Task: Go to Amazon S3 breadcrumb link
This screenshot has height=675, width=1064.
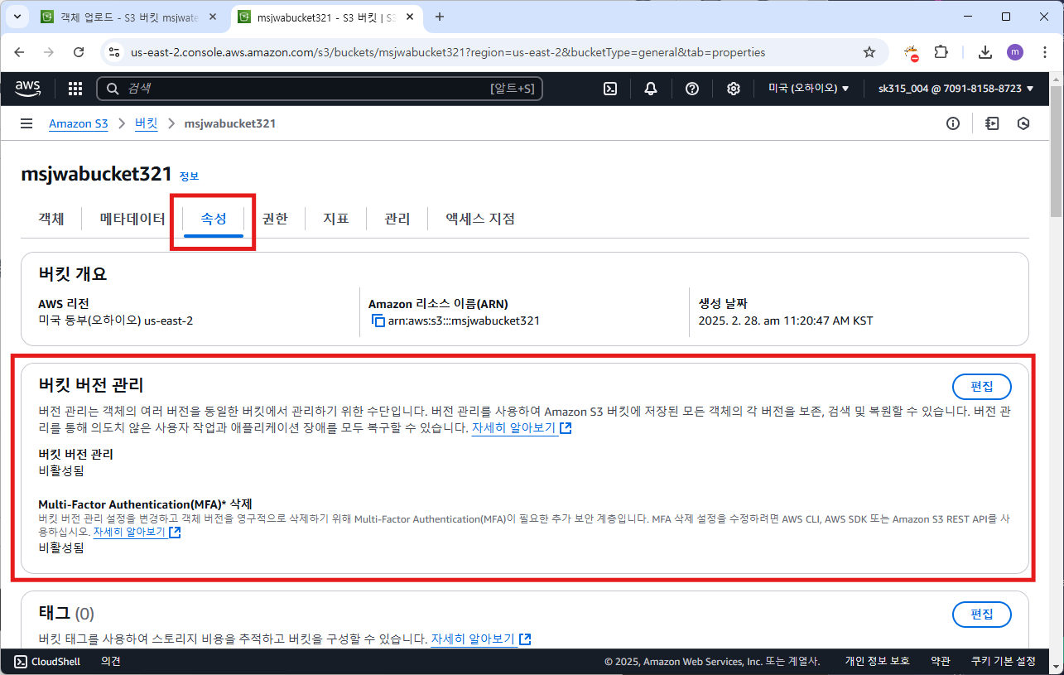Action: pyautogui.click(x=79, y=123)
